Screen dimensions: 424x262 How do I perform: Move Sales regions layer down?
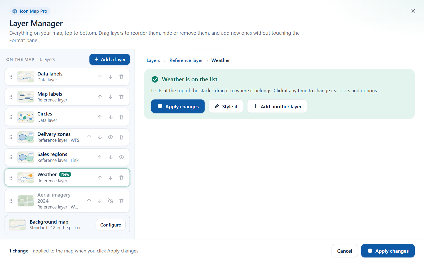pyautogui.click(x=111, y=157)
